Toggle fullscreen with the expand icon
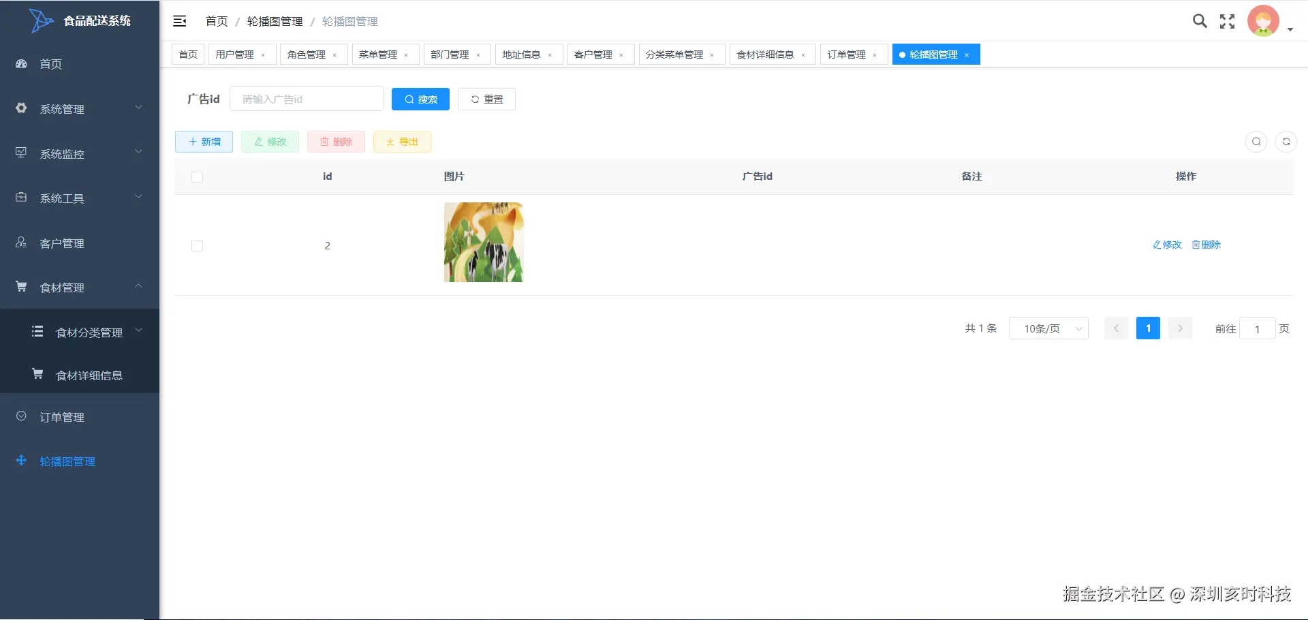This screenshot has width=1308, height=620. coord(1227,21)
